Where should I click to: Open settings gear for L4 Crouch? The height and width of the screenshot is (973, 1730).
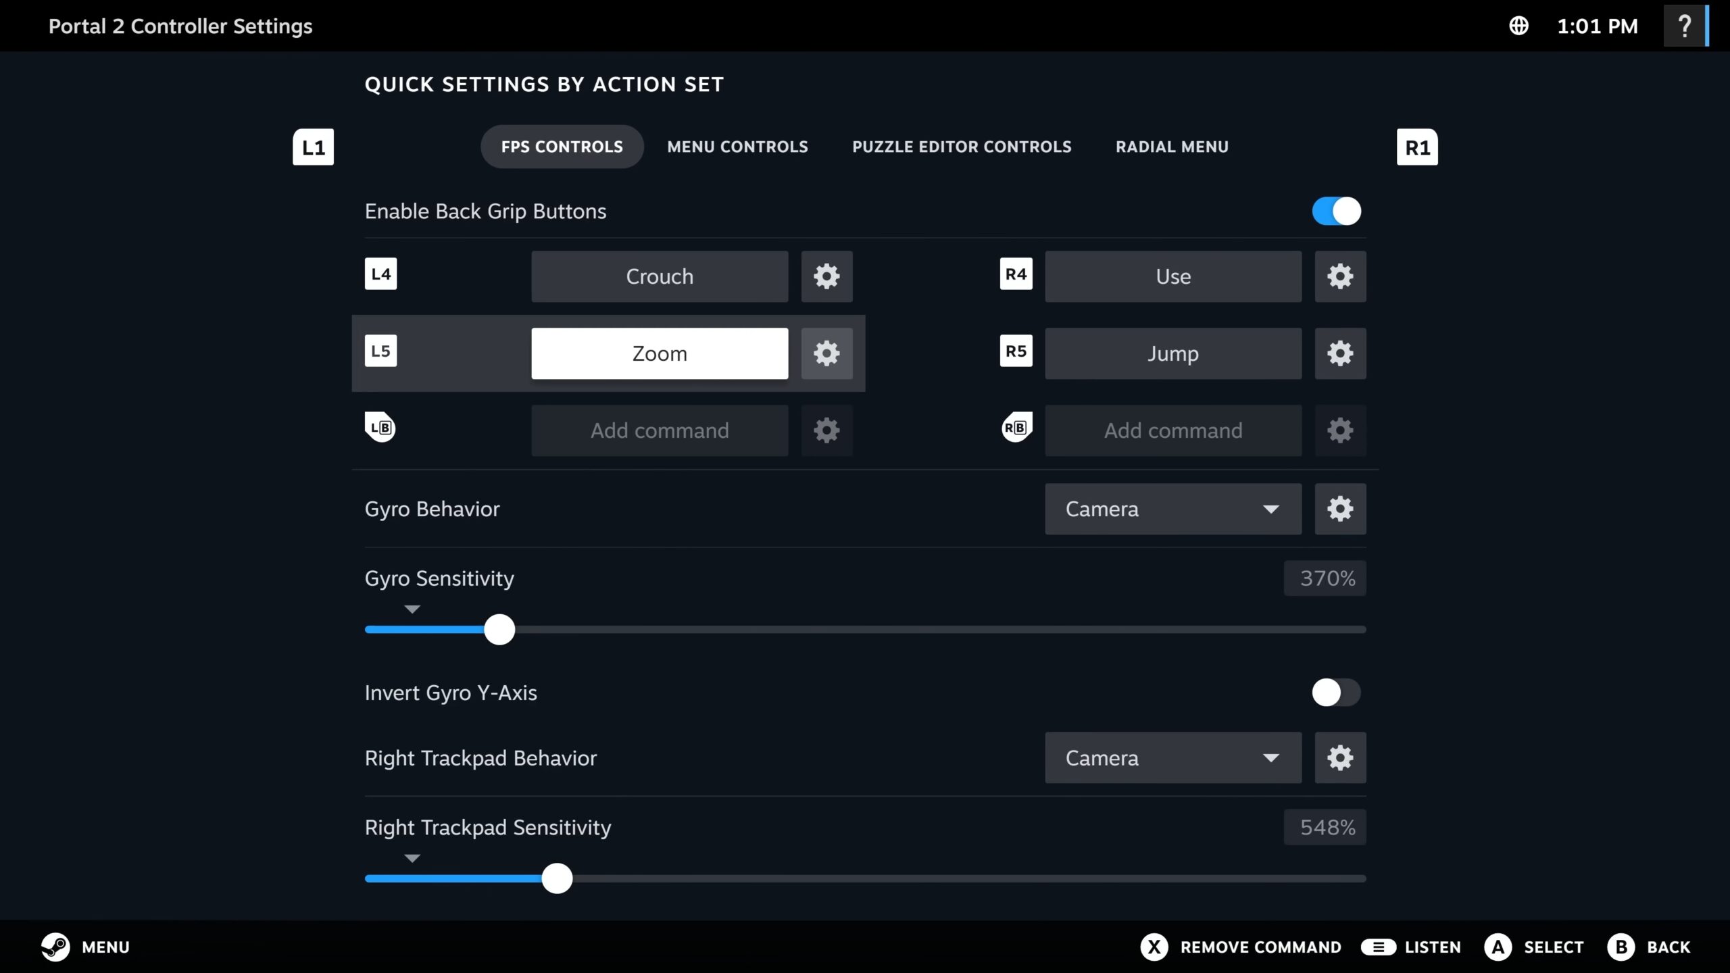(x=826, y=276)
